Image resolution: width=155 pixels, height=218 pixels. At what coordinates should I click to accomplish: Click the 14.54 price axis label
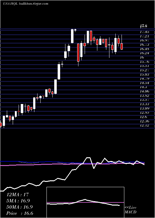coord(144,83)
